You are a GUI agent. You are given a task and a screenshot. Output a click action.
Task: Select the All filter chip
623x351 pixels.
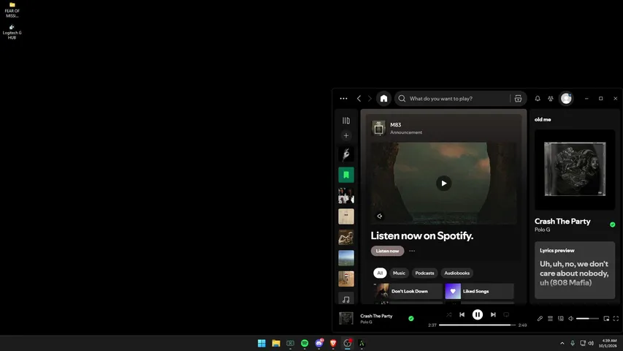pyautogui.click(x=380, y=273)
